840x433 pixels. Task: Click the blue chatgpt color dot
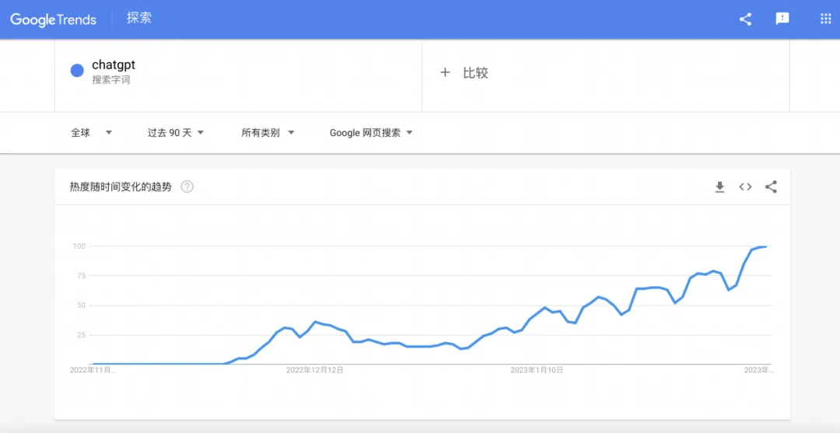(77, 71)
